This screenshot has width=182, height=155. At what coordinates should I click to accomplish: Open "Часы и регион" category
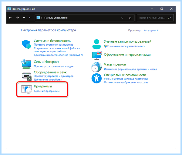(x=115, y=64)
